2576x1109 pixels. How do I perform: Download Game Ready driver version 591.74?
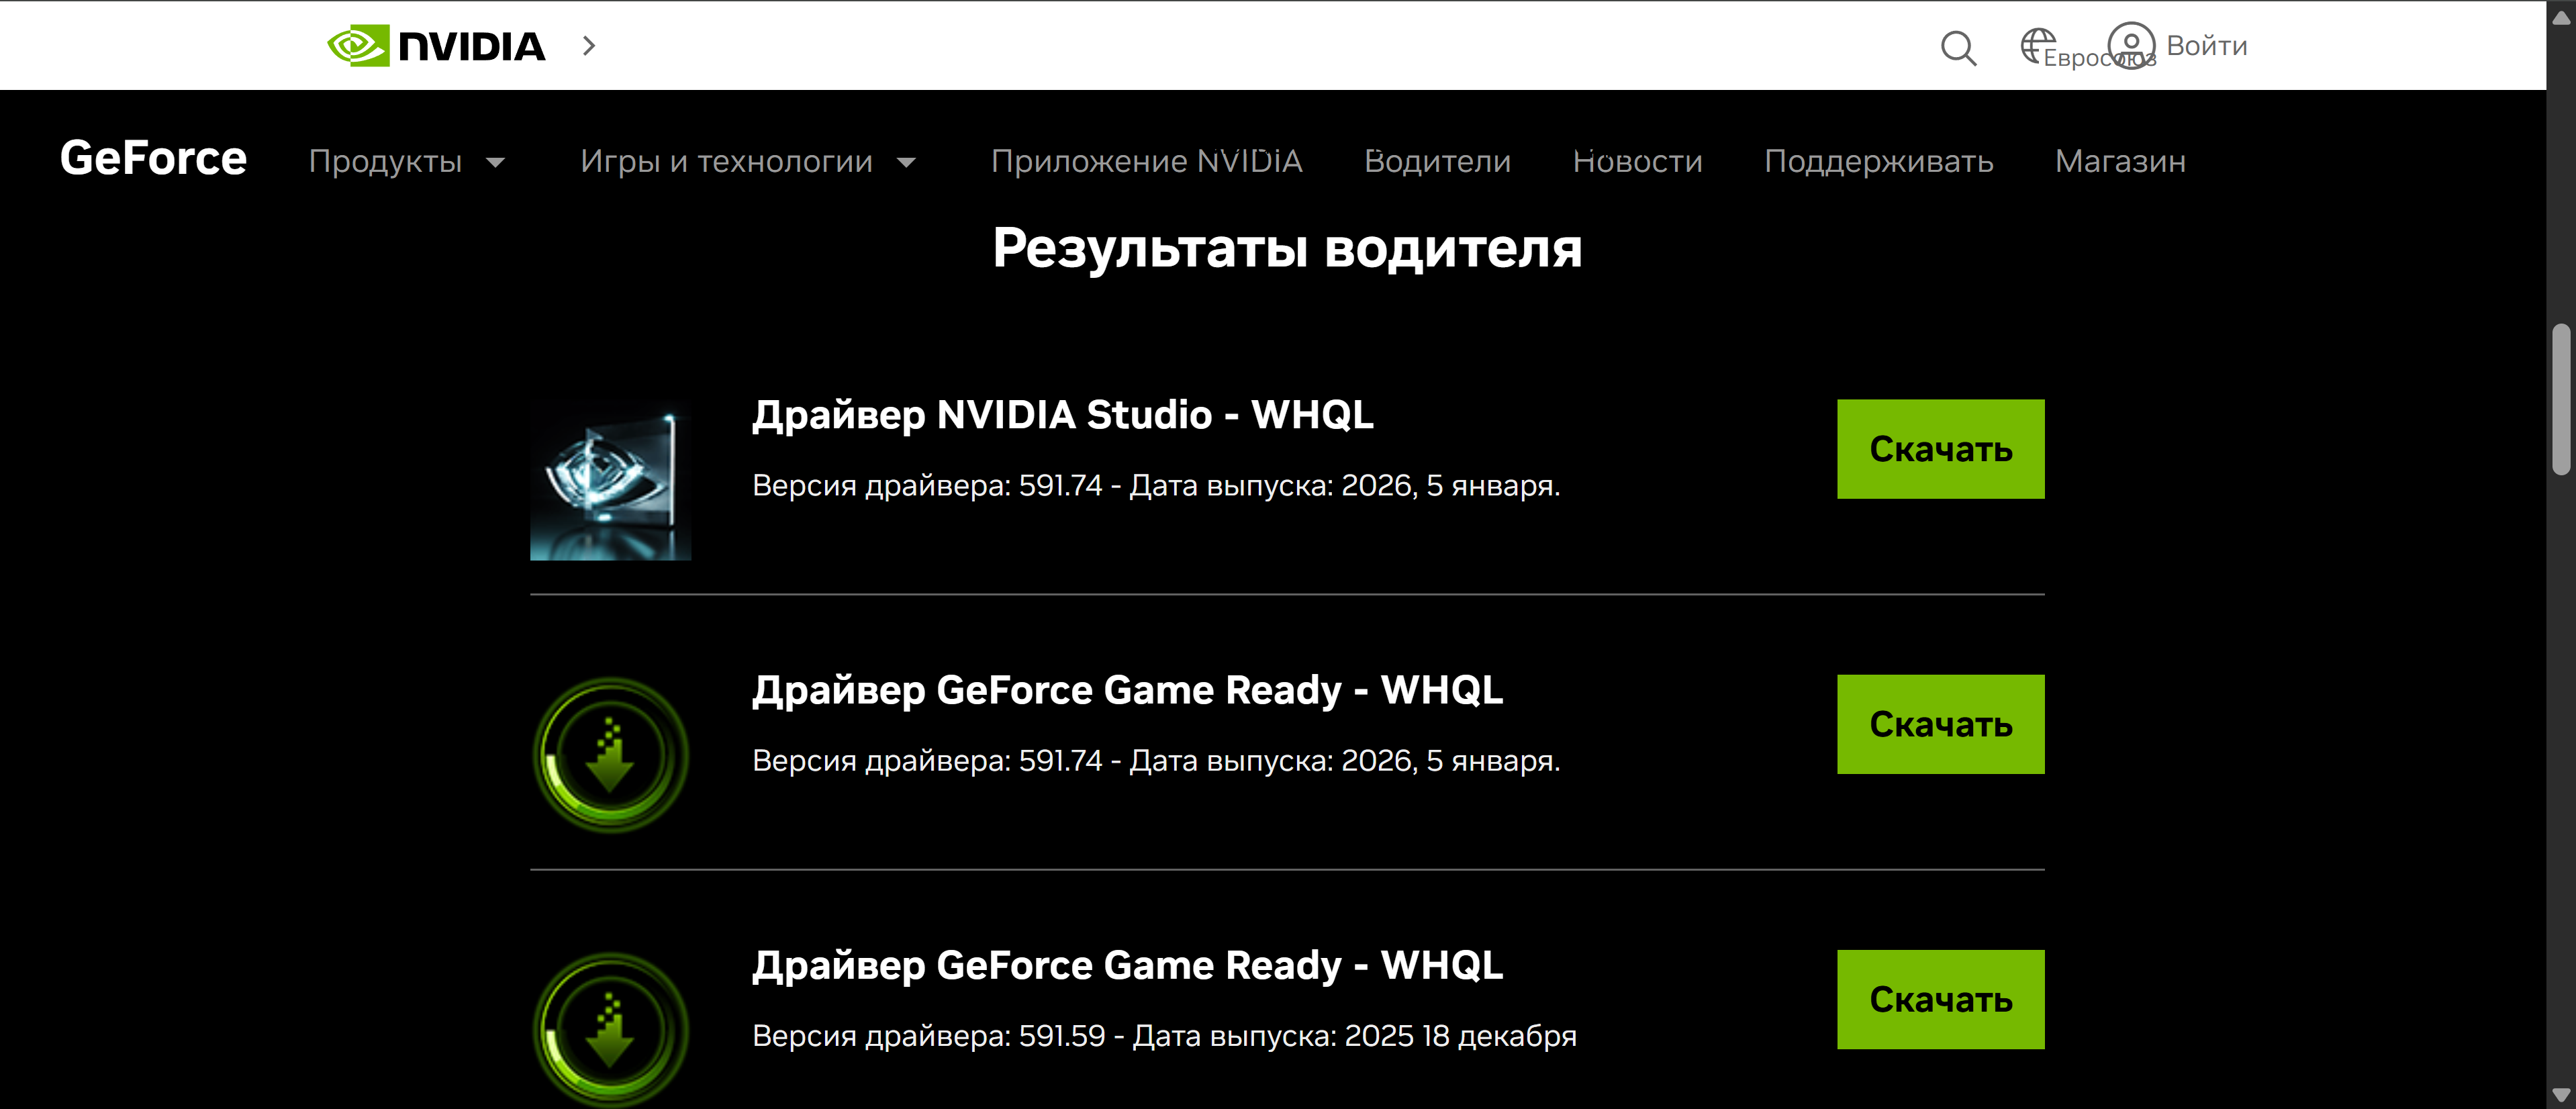pos(1940,725)
